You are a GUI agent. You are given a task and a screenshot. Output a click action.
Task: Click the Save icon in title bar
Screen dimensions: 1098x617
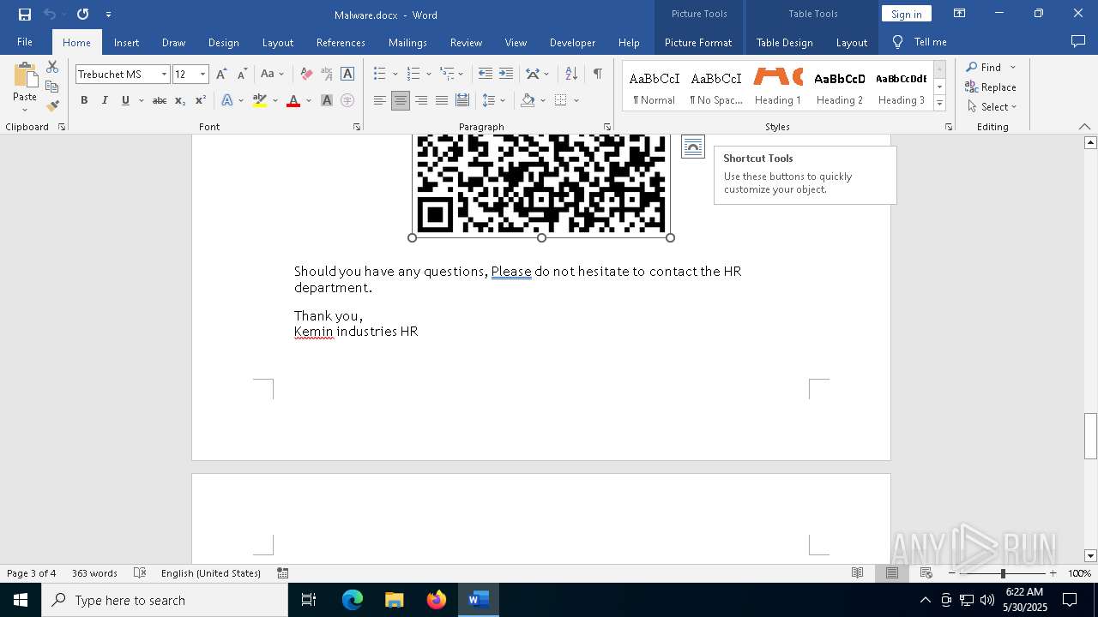[25, 15]
